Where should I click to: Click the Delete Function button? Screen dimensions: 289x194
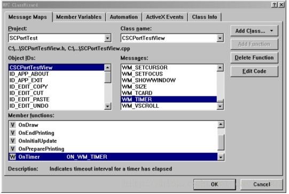click(x=254, y=58)
